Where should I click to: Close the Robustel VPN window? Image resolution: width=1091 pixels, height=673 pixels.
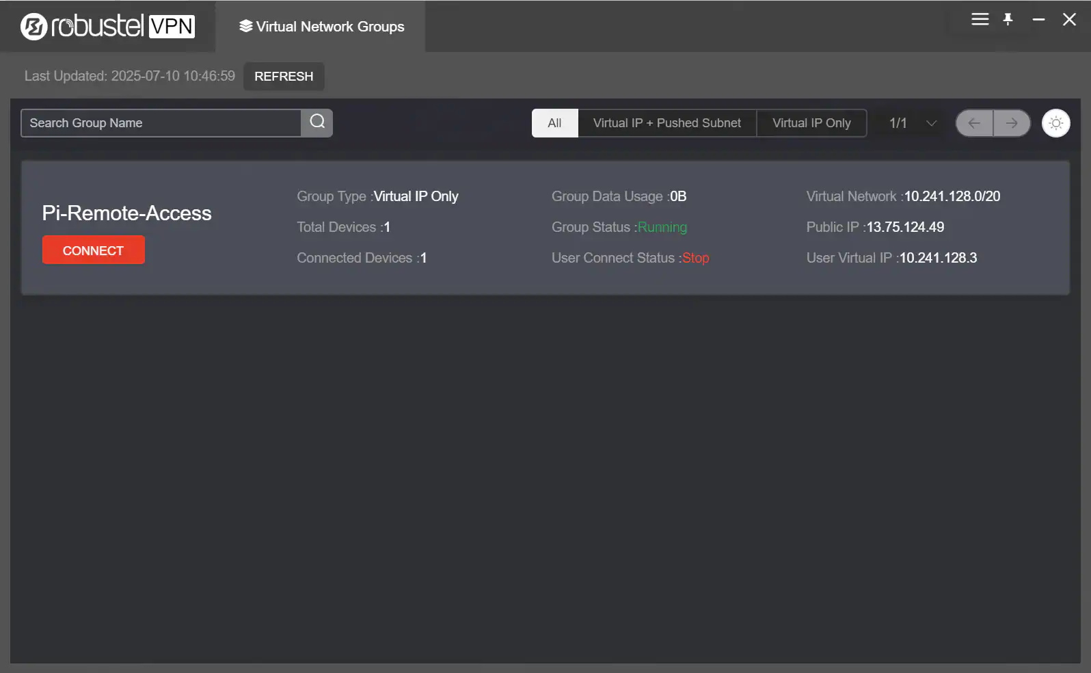point(1069,19)
